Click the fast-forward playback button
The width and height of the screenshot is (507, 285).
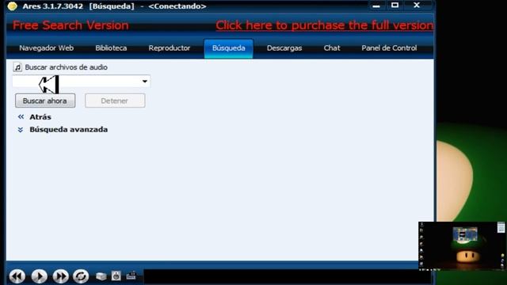click(x=60, y=276)
